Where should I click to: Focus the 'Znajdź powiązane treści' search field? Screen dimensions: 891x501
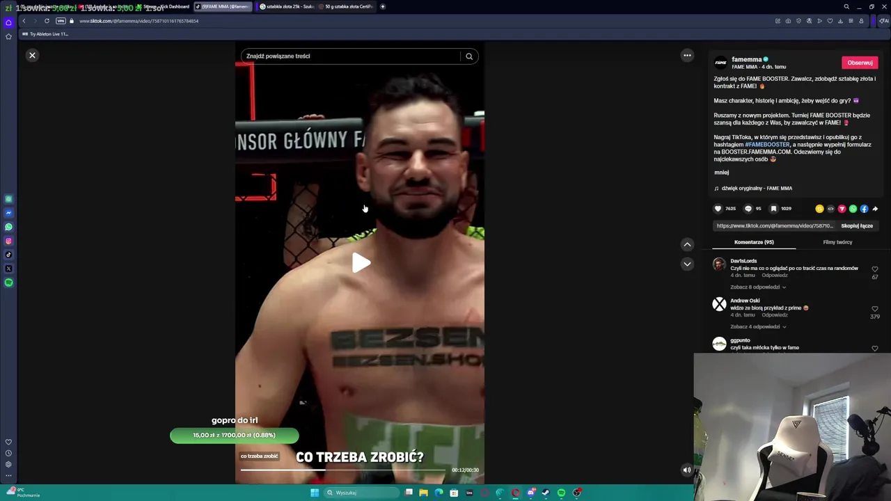[350, 56]
